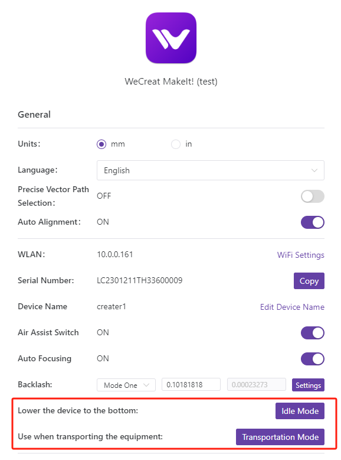The image size is (341, 460).
Task: Turn off the Auto Alignment switch
Action: click(x=313, y=222)
